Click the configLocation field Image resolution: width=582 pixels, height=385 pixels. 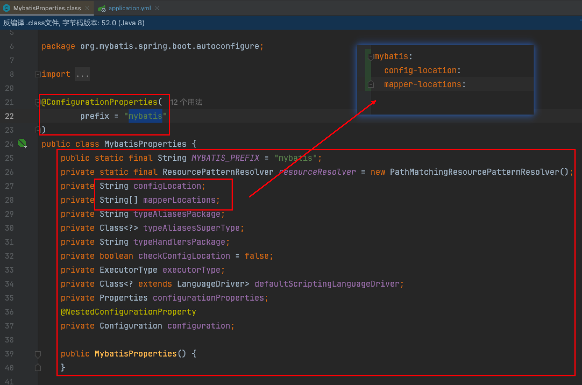(167, 186)
